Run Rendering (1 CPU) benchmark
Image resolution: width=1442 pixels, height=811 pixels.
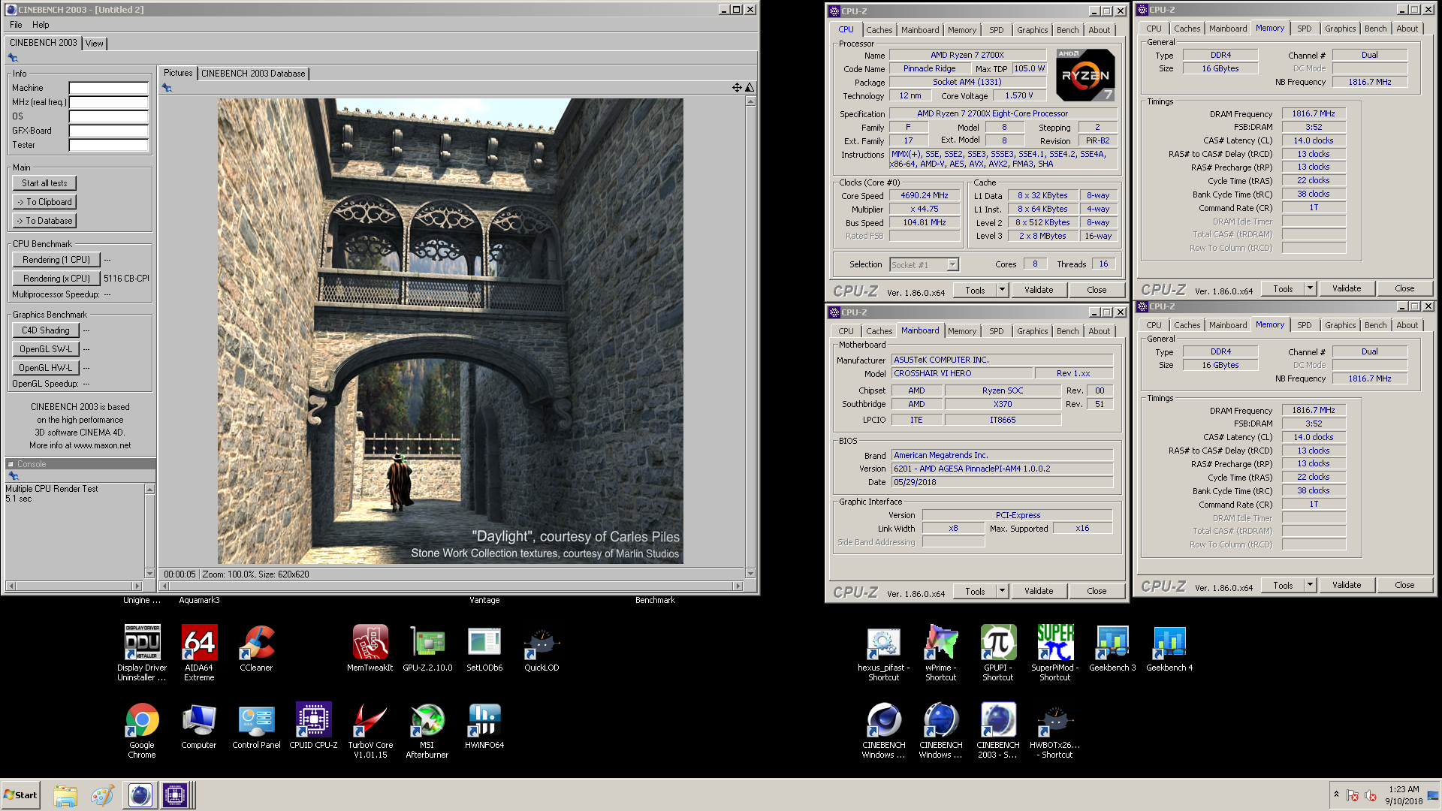(x=56, y=260)
